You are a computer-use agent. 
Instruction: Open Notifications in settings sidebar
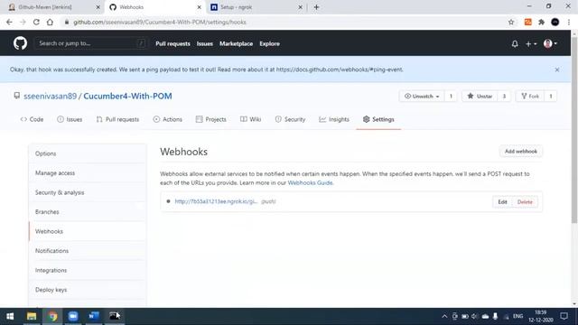pyautogui.click(x=88, y=251)
